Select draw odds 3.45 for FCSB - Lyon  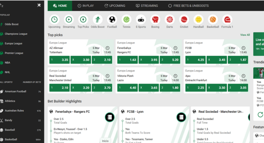[x=217, y=60]
